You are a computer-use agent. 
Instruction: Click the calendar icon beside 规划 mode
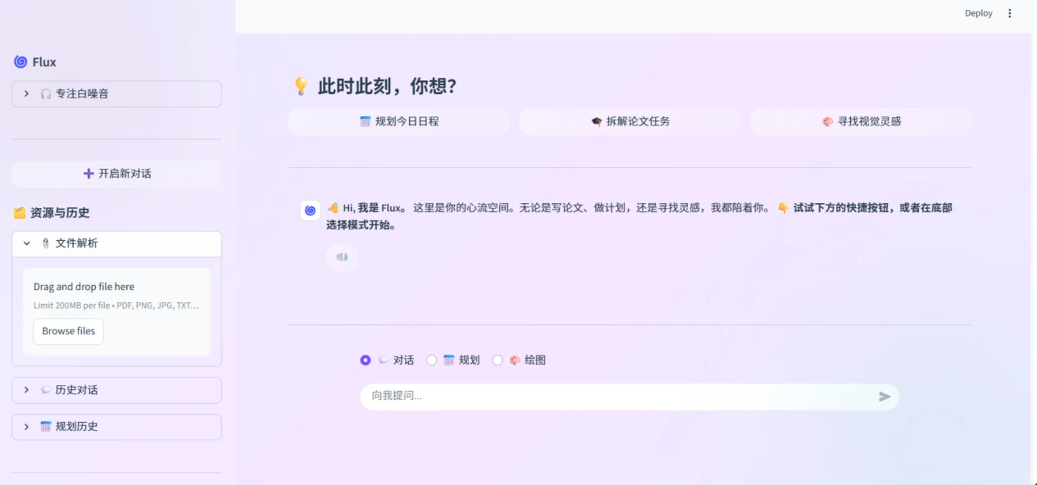coord(449,360)
